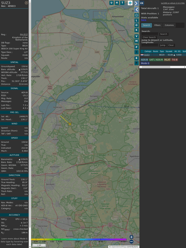
Task: Toggle the K map option
Action: 136,30
